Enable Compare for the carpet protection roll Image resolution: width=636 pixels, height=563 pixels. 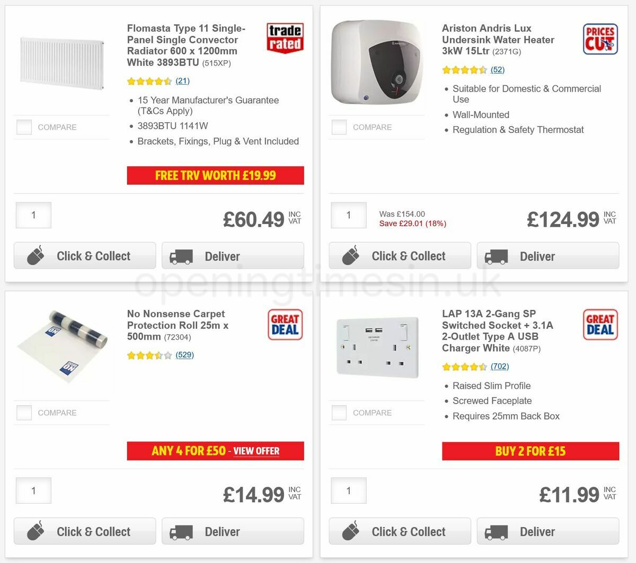[x=24, y=413]
